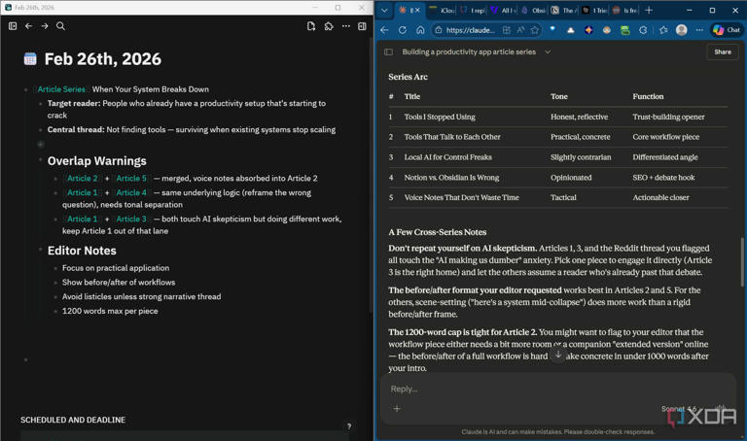Image resolution: width=747 pixels, height=441 pixels.
Task: Switch to the 'All I' browser tab
Action: pyautogui.click(x=502, y=10)
